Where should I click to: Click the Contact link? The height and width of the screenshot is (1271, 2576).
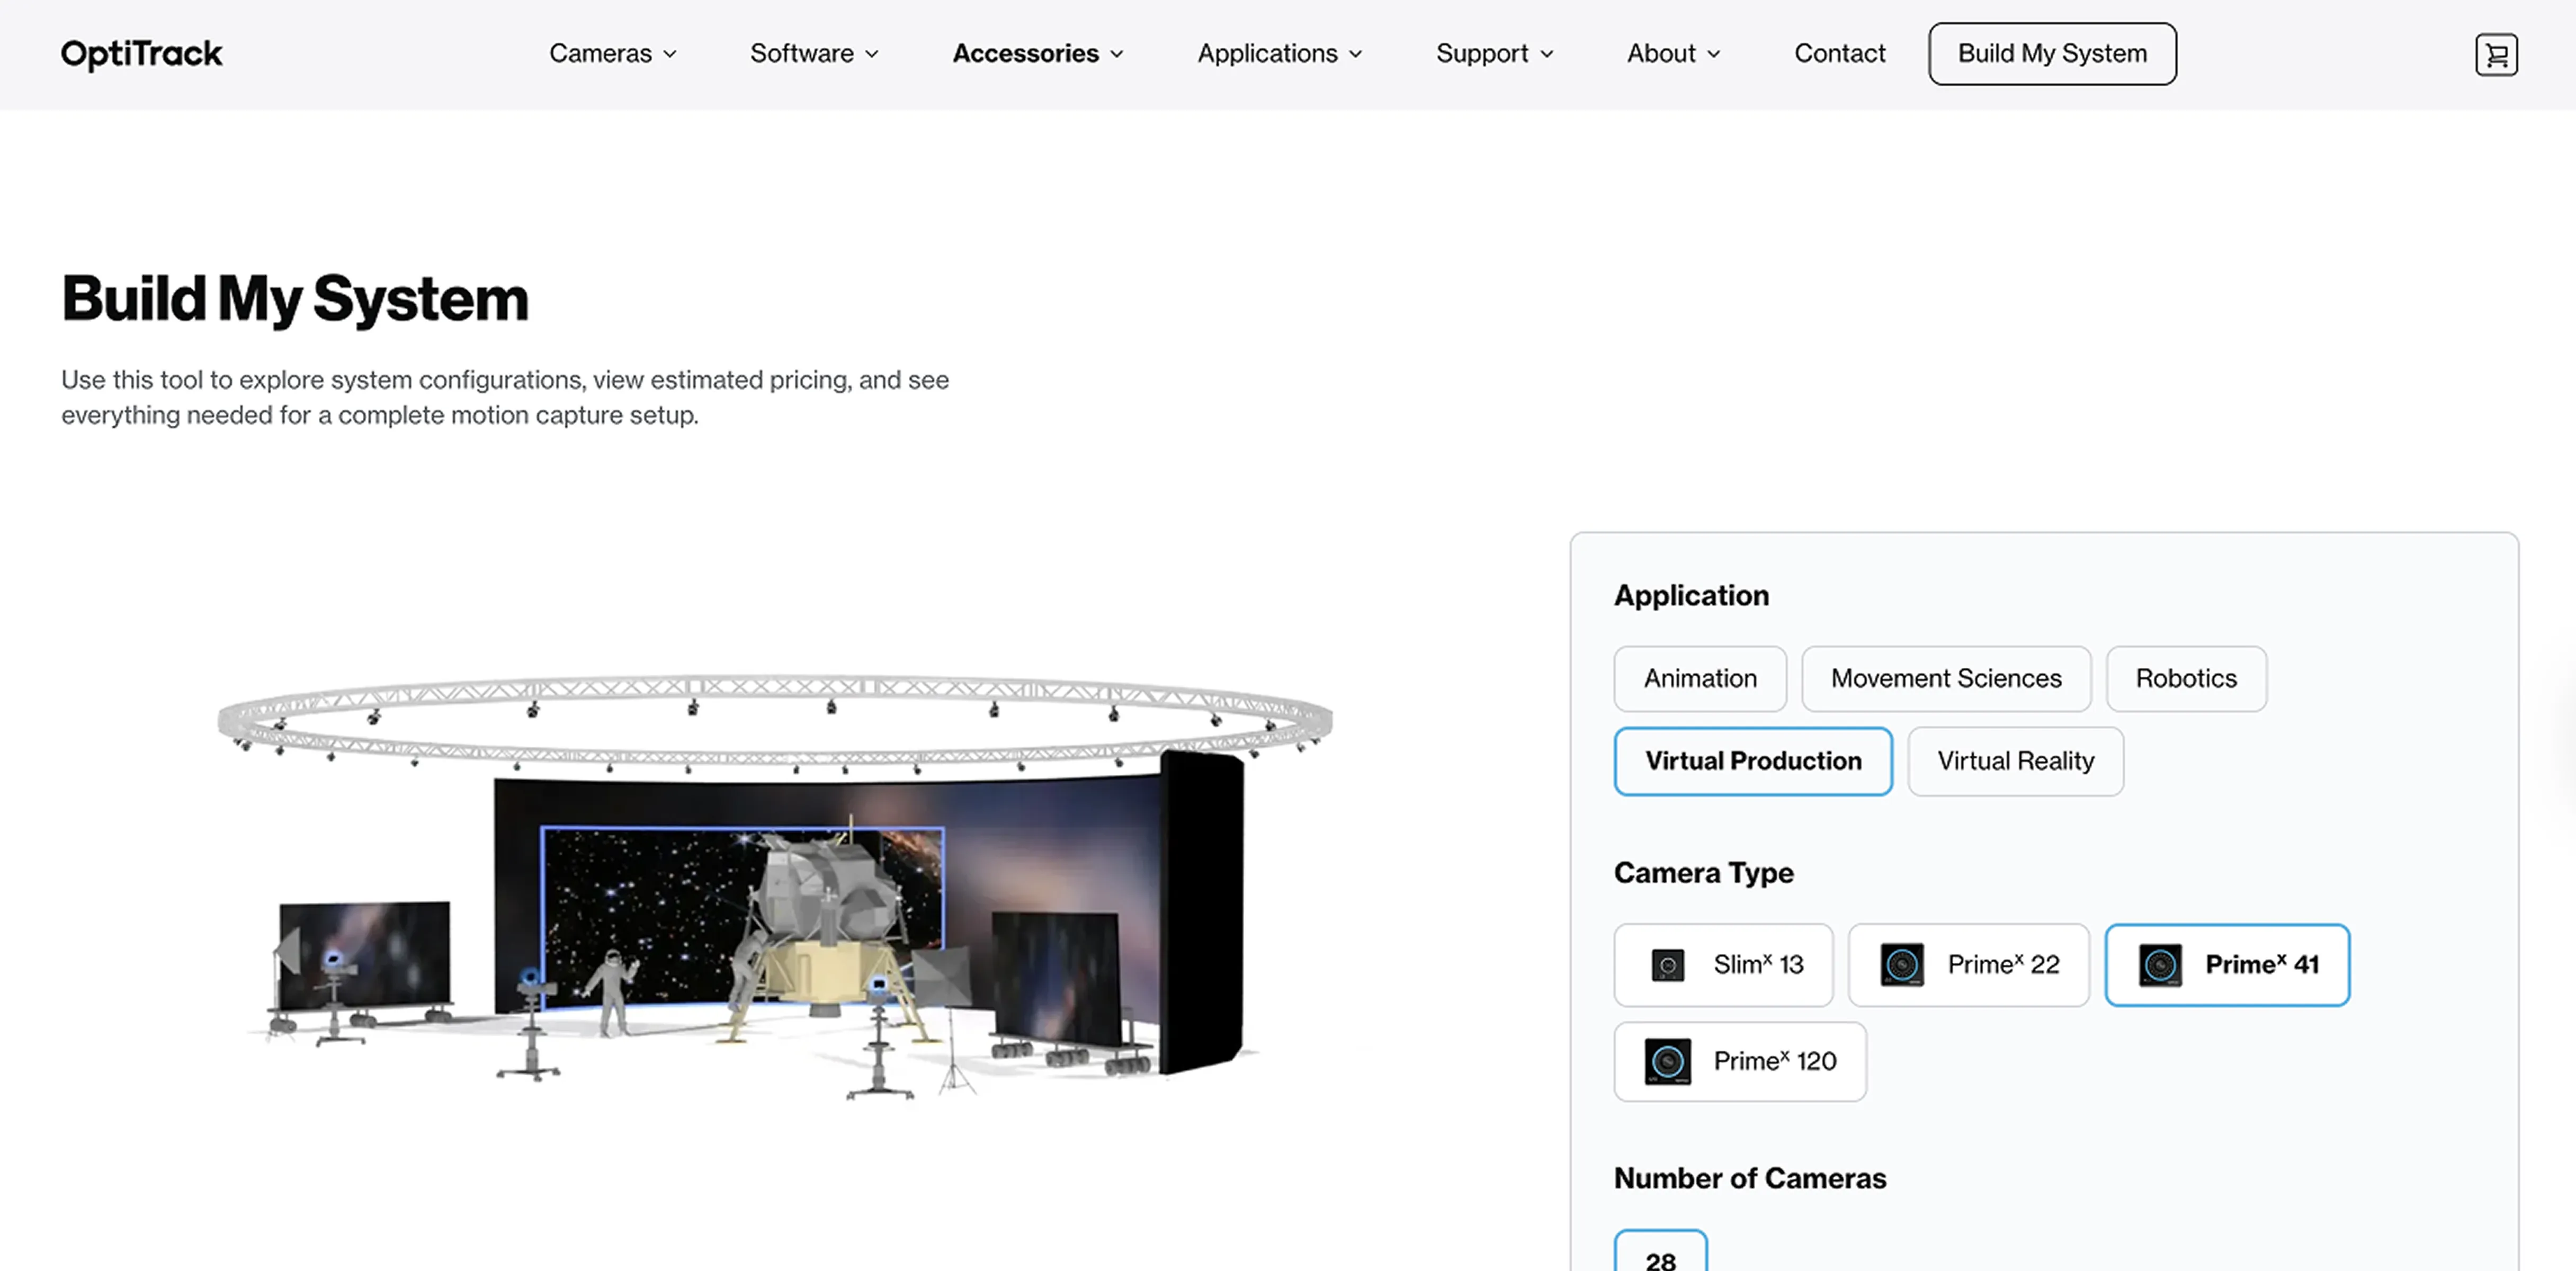click(1839, 54)
